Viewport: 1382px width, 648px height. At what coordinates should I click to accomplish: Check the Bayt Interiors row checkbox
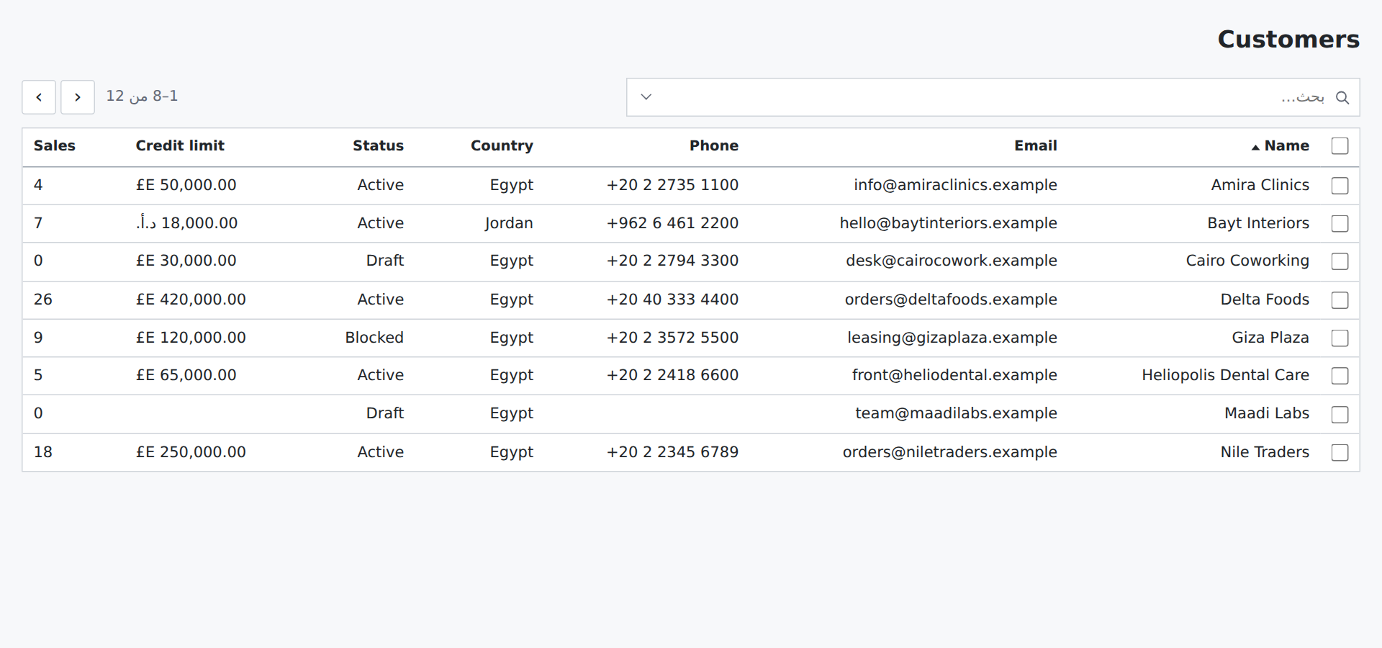(x=1340, y=224)
